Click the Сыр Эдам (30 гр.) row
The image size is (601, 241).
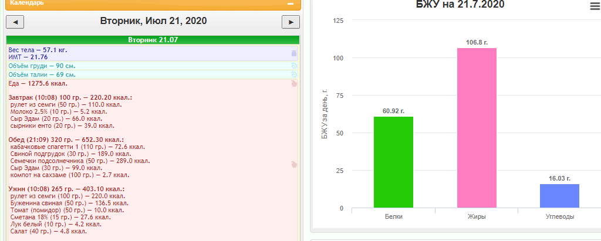56,168
